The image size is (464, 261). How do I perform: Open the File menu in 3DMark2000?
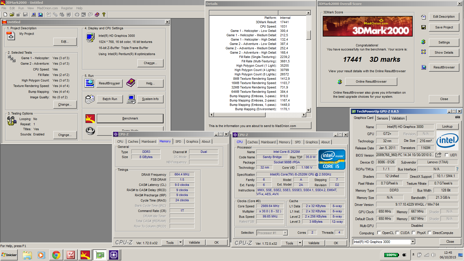click(x=4, y=8)
